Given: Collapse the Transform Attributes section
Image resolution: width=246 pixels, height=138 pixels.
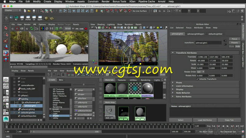Looking at the screenshot, I should point(173,53).
